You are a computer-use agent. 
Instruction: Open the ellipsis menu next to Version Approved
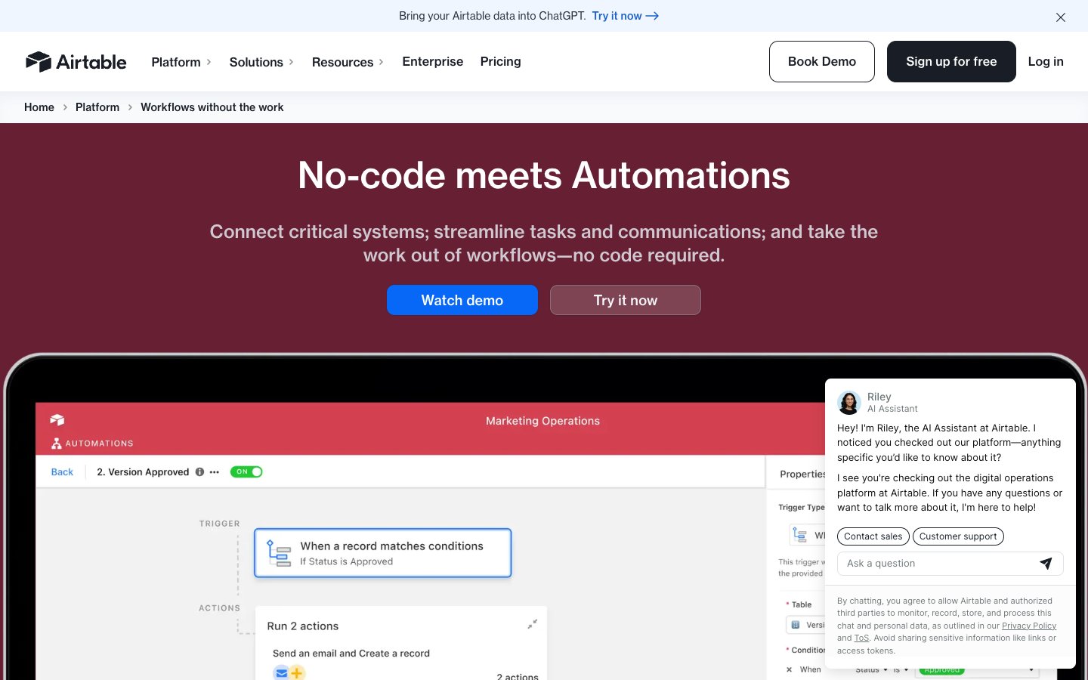click(x=214, y=471)
